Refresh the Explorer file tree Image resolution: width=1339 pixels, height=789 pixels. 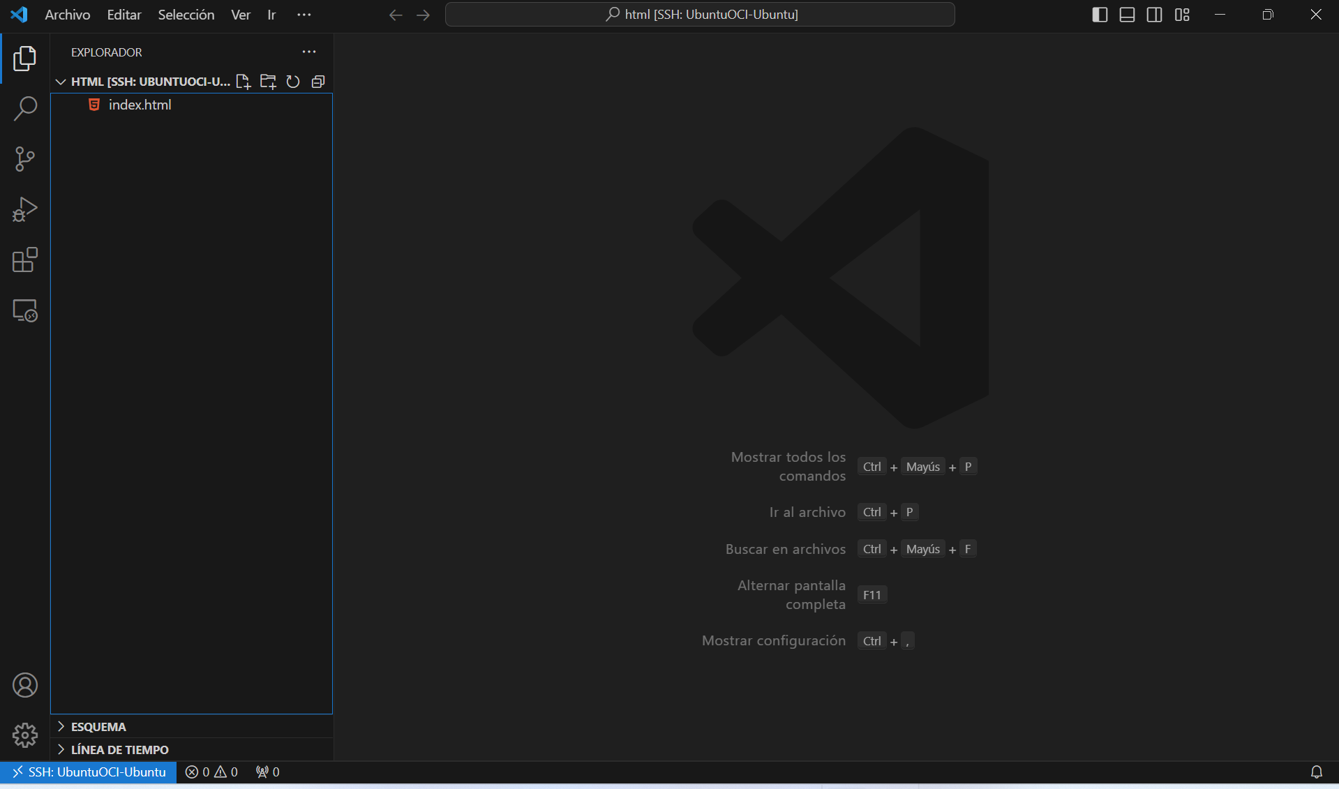[293, 82]
